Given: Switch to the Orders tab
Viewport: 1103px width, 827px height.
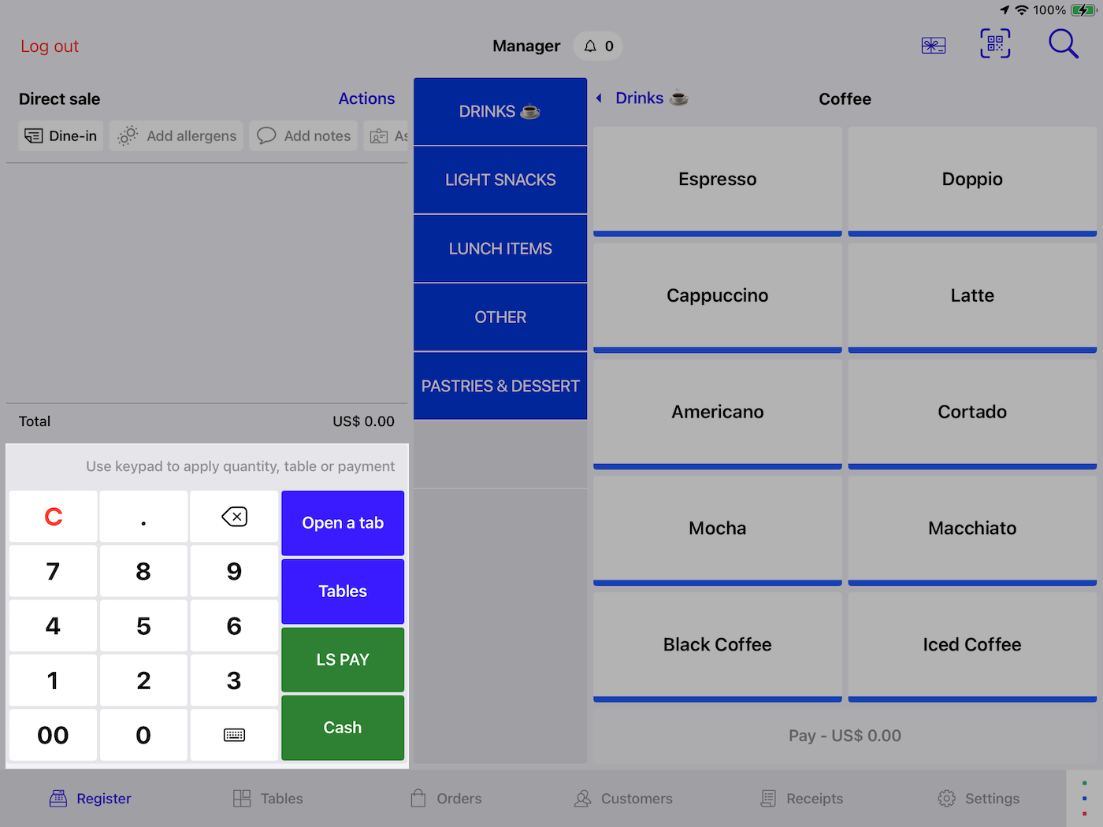Looking at the screenshot, I should click(445, 798).
